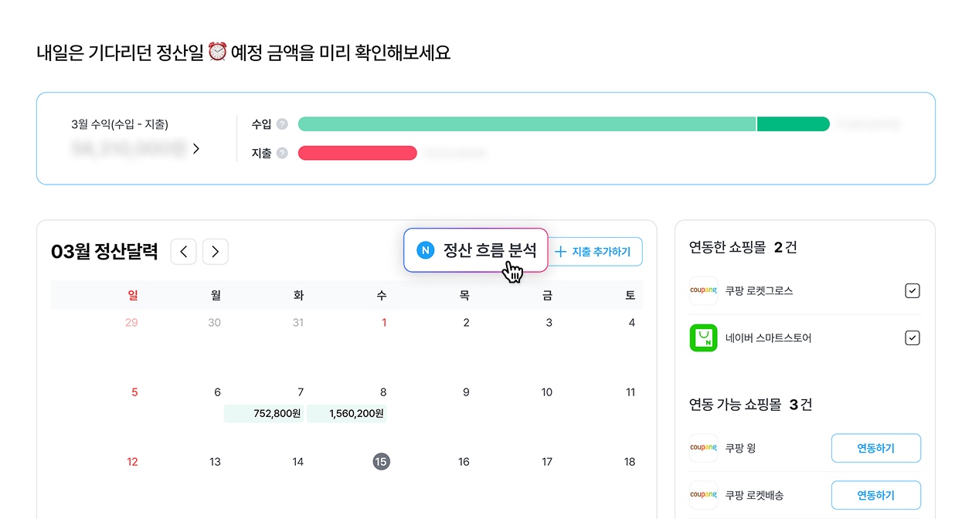Click the red expense progress bar
972x519 pixels.
point(357,153)
